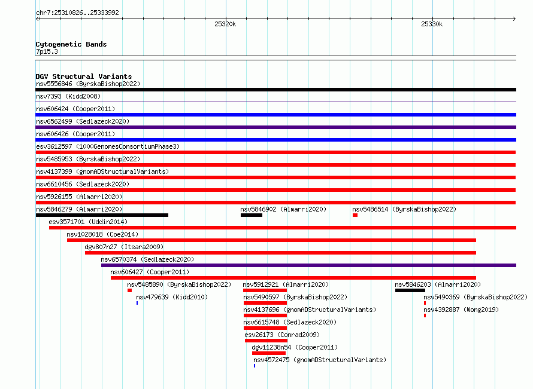The width and height of the screenshot is (533, 389).
Task: Click the DGV Structural Variants track title
Action: point(84,76)
